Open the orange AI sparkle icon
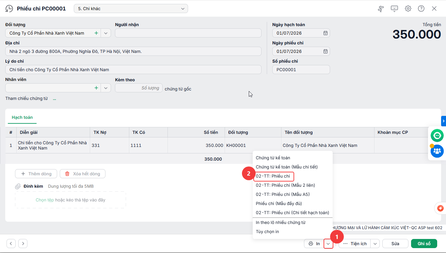The height and width of the screenshot is (253, 446). (x=440, y=208)
